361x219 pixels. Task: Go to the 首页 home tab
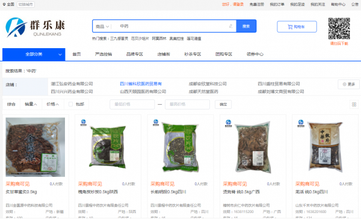click(x=76, y=54)
